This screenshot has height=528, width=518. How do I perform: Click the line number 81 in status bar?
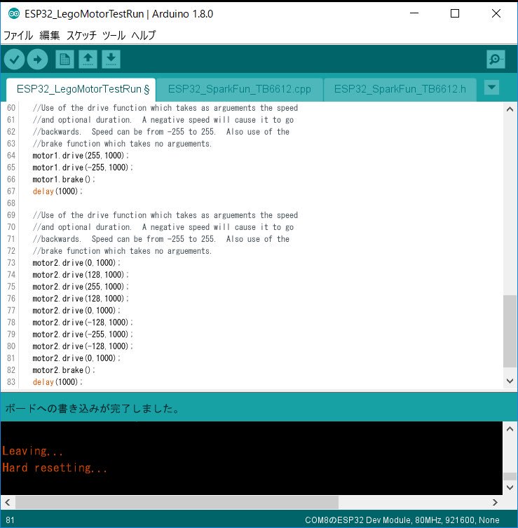click(x=10, y=520)
